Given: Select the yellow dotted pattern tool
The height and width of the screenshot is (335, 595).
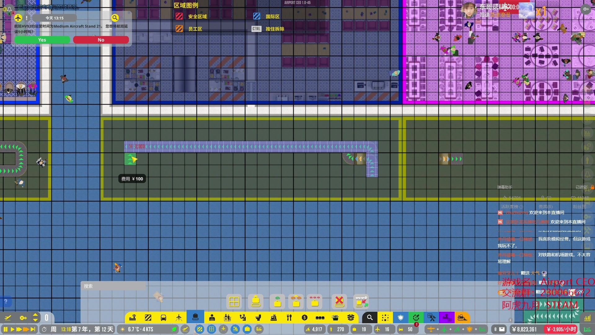Looking at the screenshot, I should pyautogui.click(x=385, y=317).
